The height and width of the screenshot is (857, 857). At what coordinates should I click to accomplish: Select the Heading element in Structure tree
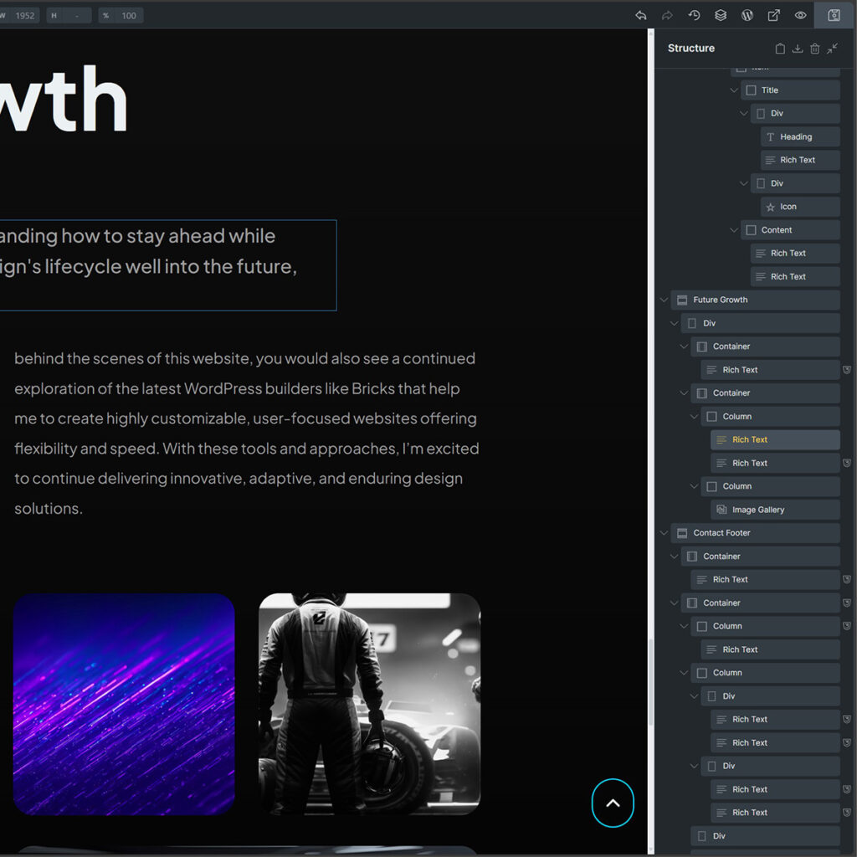[795, 137]
